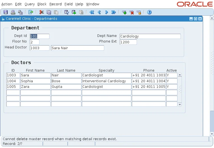This screenshot has width=214, height=148.
Task: Close the CareWell Clinic Departments window
Action: [x=200, y=19]
